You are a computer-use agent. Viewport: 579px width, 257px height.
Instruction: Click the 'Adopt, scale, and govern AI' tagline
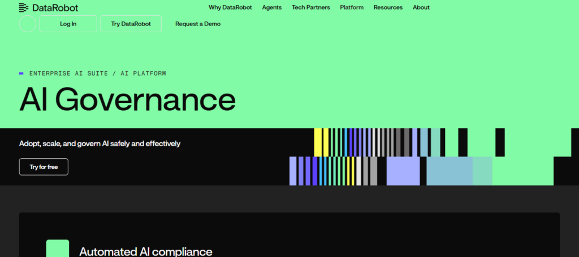coord(100,143)
